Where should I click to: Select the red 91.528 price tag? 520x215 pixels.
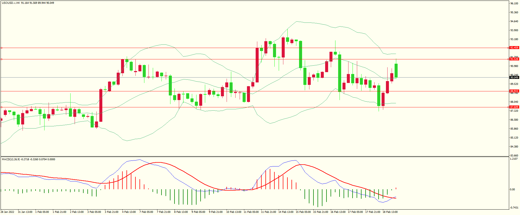coord(514,59)
